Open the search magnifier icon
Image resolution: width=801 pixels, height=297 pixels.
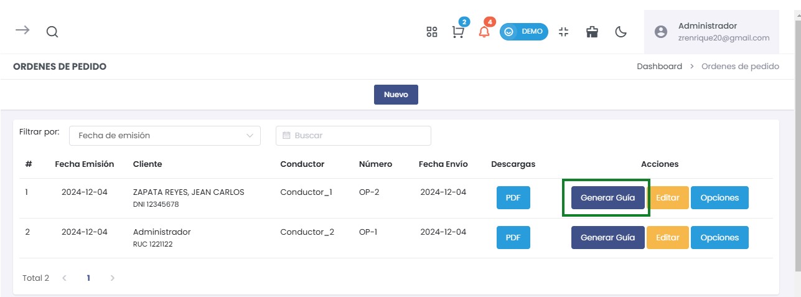point(52,32)
